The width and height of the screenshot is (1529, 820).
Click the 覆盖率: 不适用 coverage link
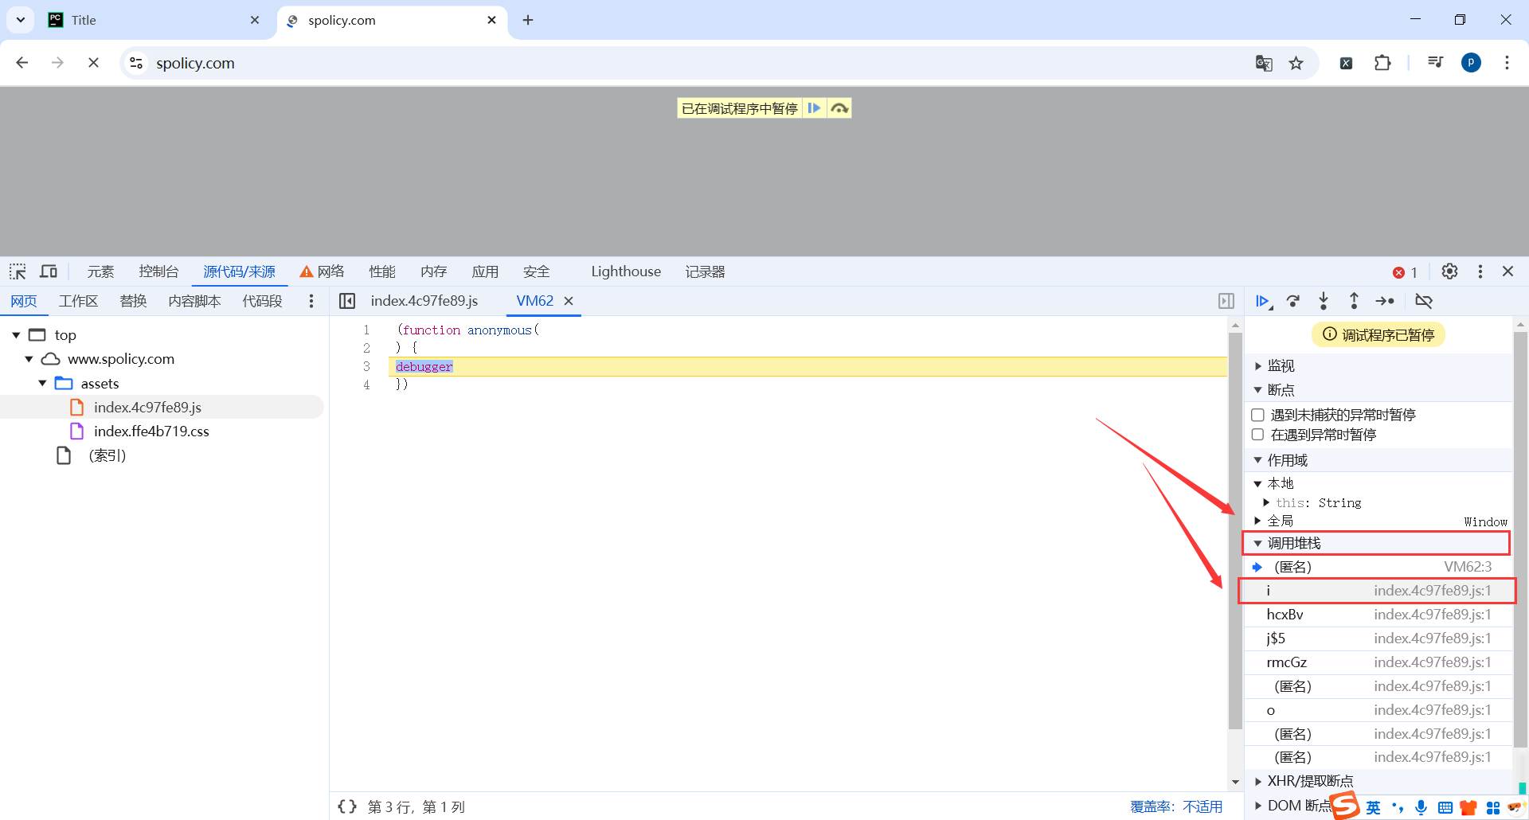click(x=1176, y=806)
